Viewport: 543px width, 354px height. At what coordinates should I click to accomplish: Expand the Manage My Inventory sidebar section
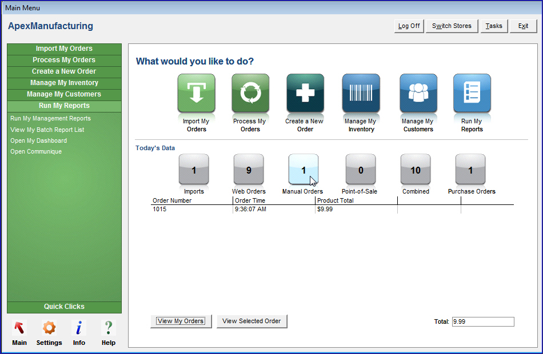(64, 83)
